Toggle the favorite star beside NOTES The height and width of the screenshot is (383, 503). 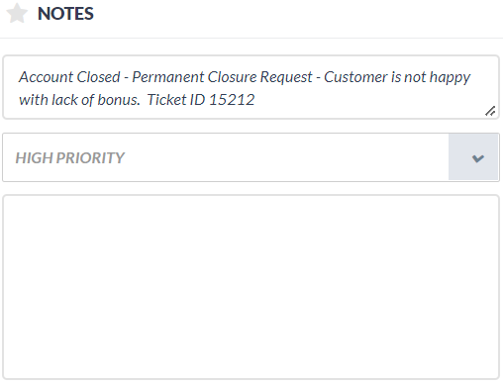[17, 13]
